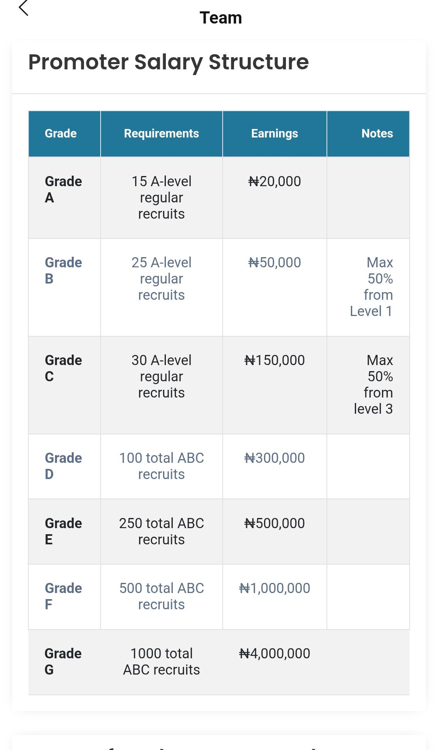
Task: Select the Requirements column header
Action: tap(161, 133)
